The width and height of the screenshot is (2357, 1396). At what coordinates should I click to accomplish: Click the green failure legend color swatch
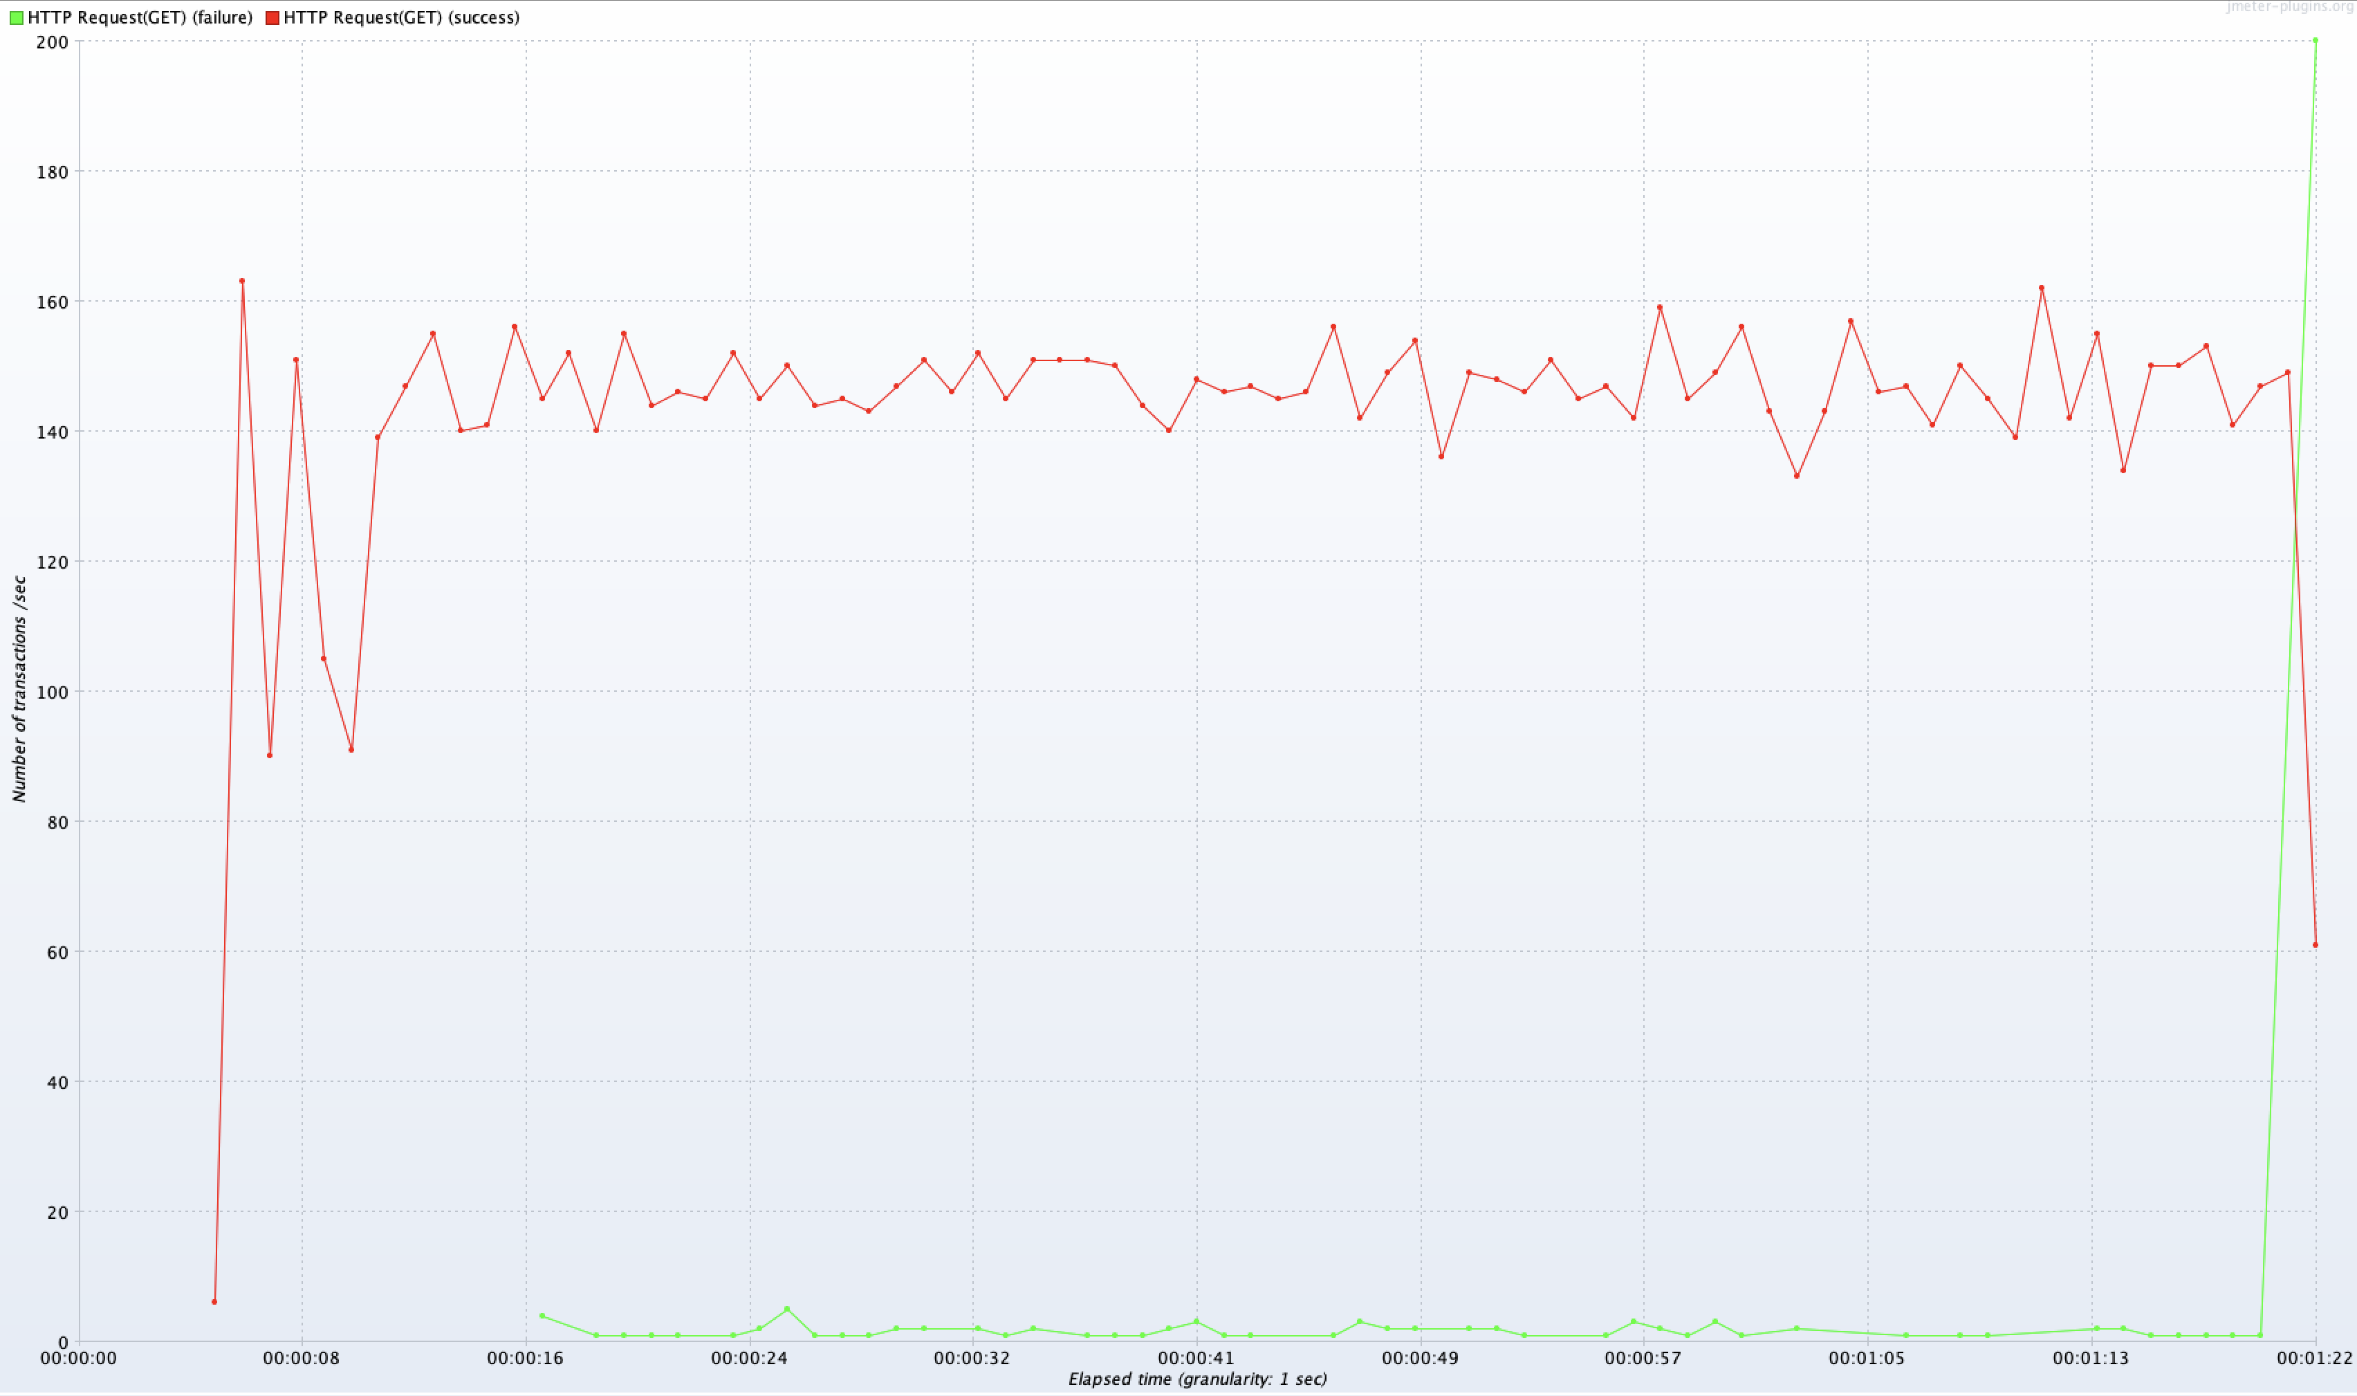click(16, 18)
